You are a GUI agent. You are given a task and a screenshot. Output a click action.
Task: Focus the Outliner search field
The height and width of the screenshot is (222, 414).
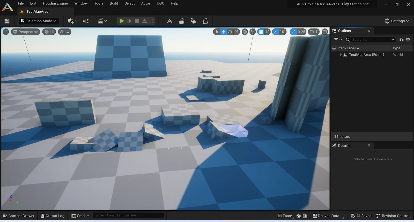[x=370, y=40]
